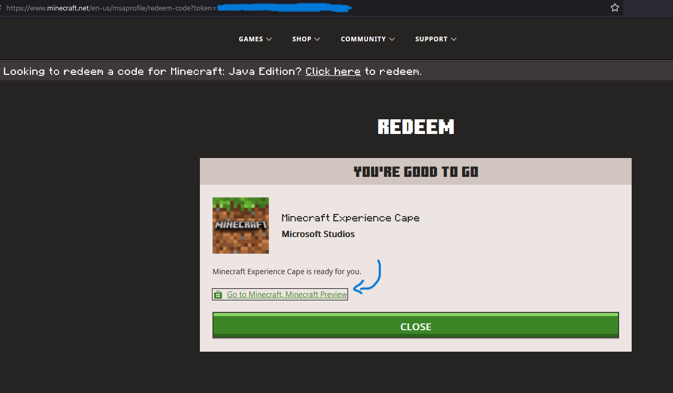Click the Minecraft dirt block app thumbnail
The image size is (673, 393).
[241, 226]
